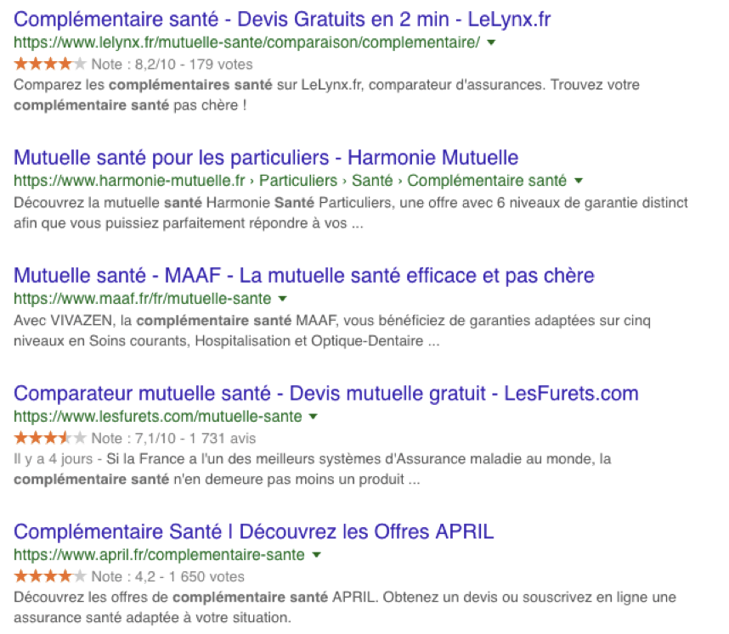Click MAAF snippet 'Avec VIVAZEN, la complémentaire santé'
Viewport: 729px width, 634px height.
pos(152,321)
